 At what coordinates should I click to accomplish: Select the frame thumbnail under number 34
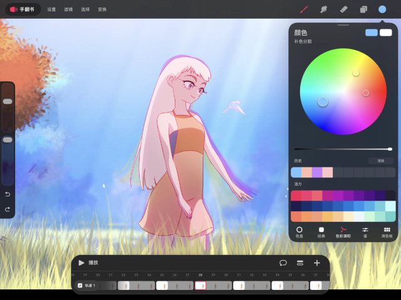tap(277, 286)
